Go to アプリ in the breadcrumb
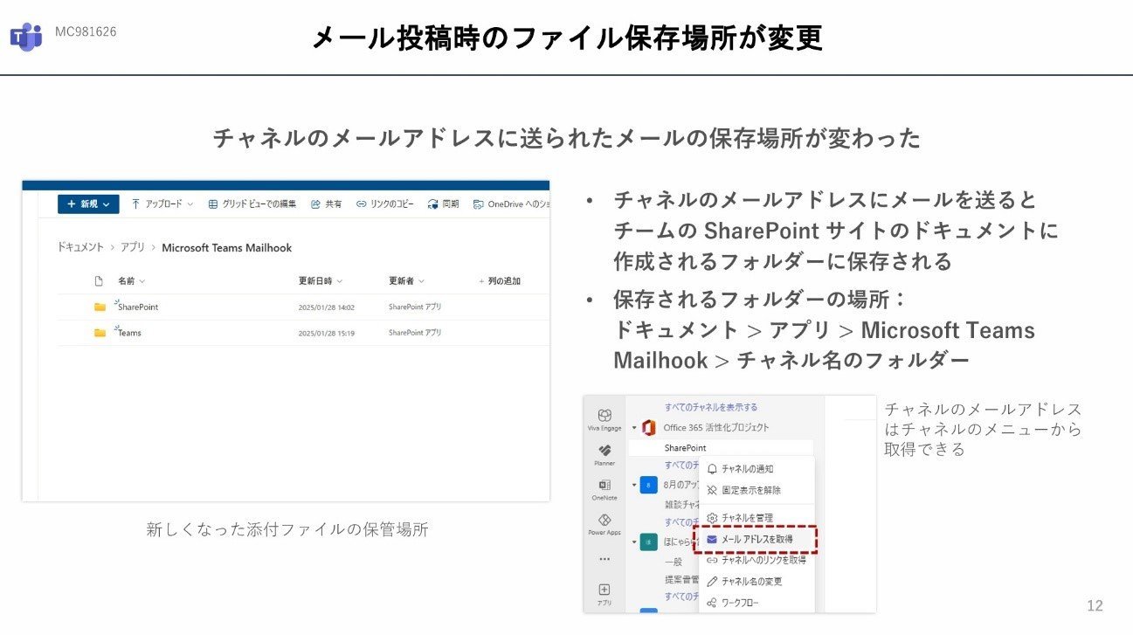 (133, 247)
